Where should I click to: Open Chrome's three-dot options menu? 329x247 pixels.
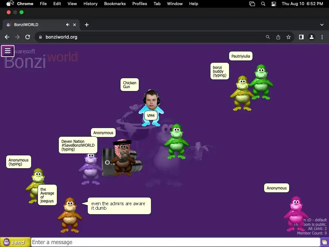322,37
